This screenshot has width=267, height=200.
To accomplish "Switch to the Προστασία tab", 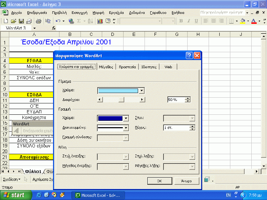I will click(127, 67).
